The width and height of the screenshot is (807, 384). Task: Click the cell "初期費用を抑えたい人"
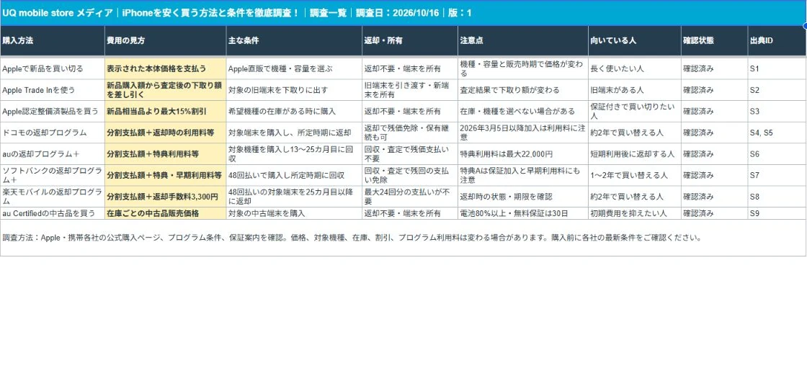[635, 213]
